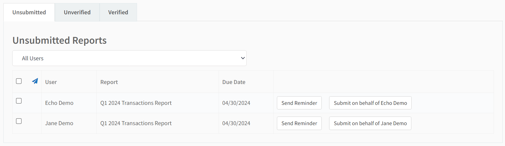Toggle the select-all checkbox in header
Viewport: 505px width, 146px height.
[19, 81]
